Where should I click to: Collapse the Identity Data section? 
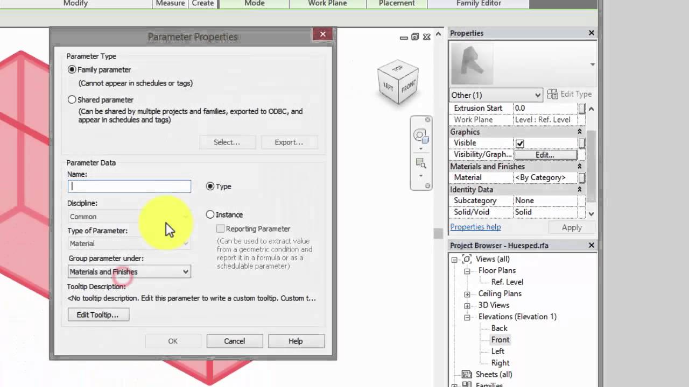(580, 190)
